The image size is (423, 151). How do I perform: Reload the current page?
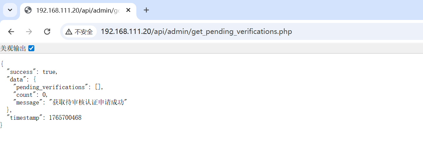tap(47, 32)
